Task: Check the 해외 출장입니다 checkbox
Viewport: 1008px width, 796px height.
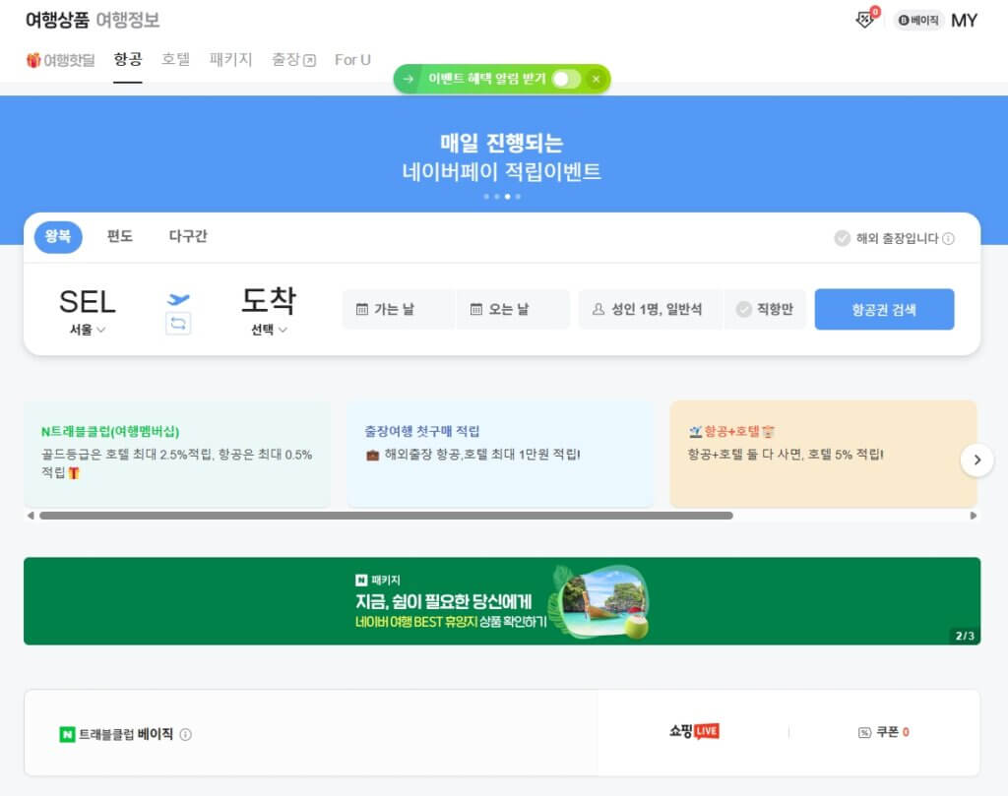Action: point(842,238)
